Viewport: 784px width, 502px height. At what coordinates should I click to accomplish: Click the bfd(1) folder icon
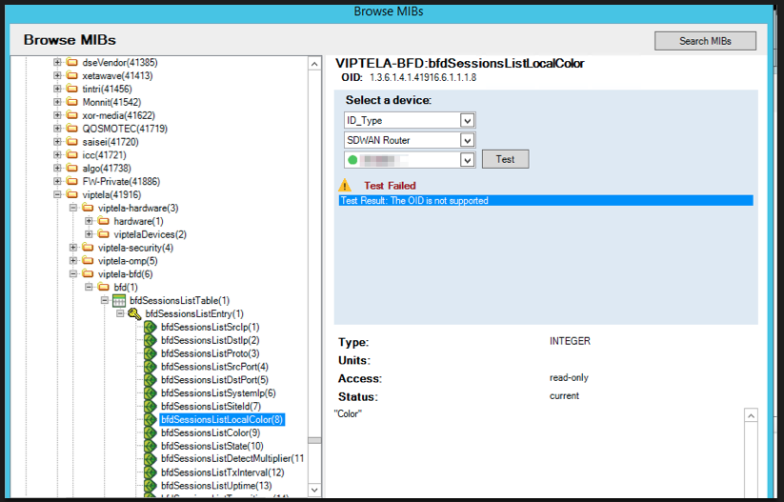point(104,287)
